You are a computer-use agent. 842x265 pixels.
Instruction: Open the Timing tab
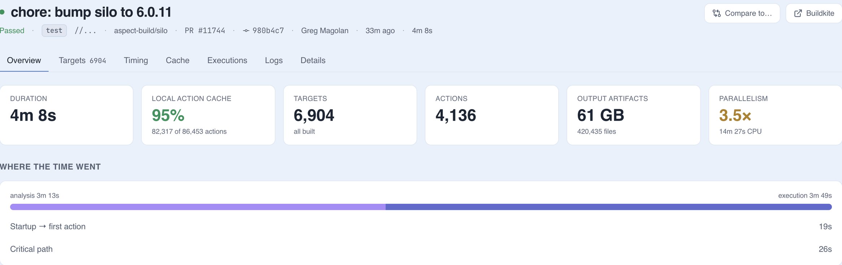(136, 60)
